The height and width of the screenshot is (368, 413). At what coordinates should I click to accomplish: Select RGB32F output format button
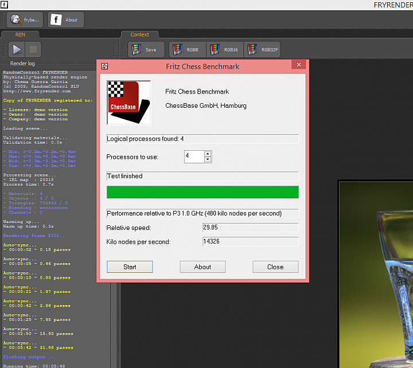click(x=262, y=49)
